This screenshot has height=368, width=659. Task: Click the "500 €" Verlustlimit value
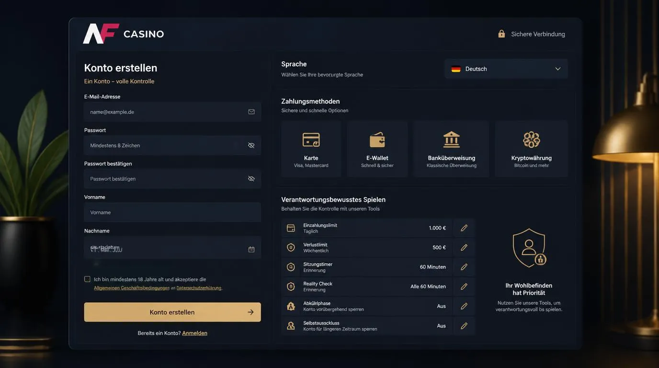click(x=439, y=248)
